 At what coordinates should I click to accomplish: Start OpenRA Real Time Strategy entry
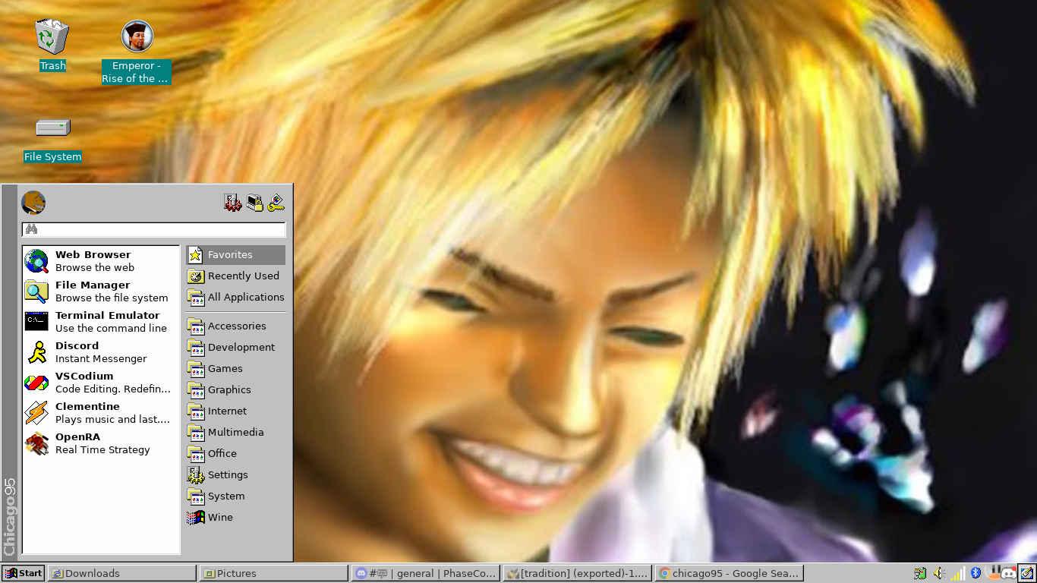[101, 443]
